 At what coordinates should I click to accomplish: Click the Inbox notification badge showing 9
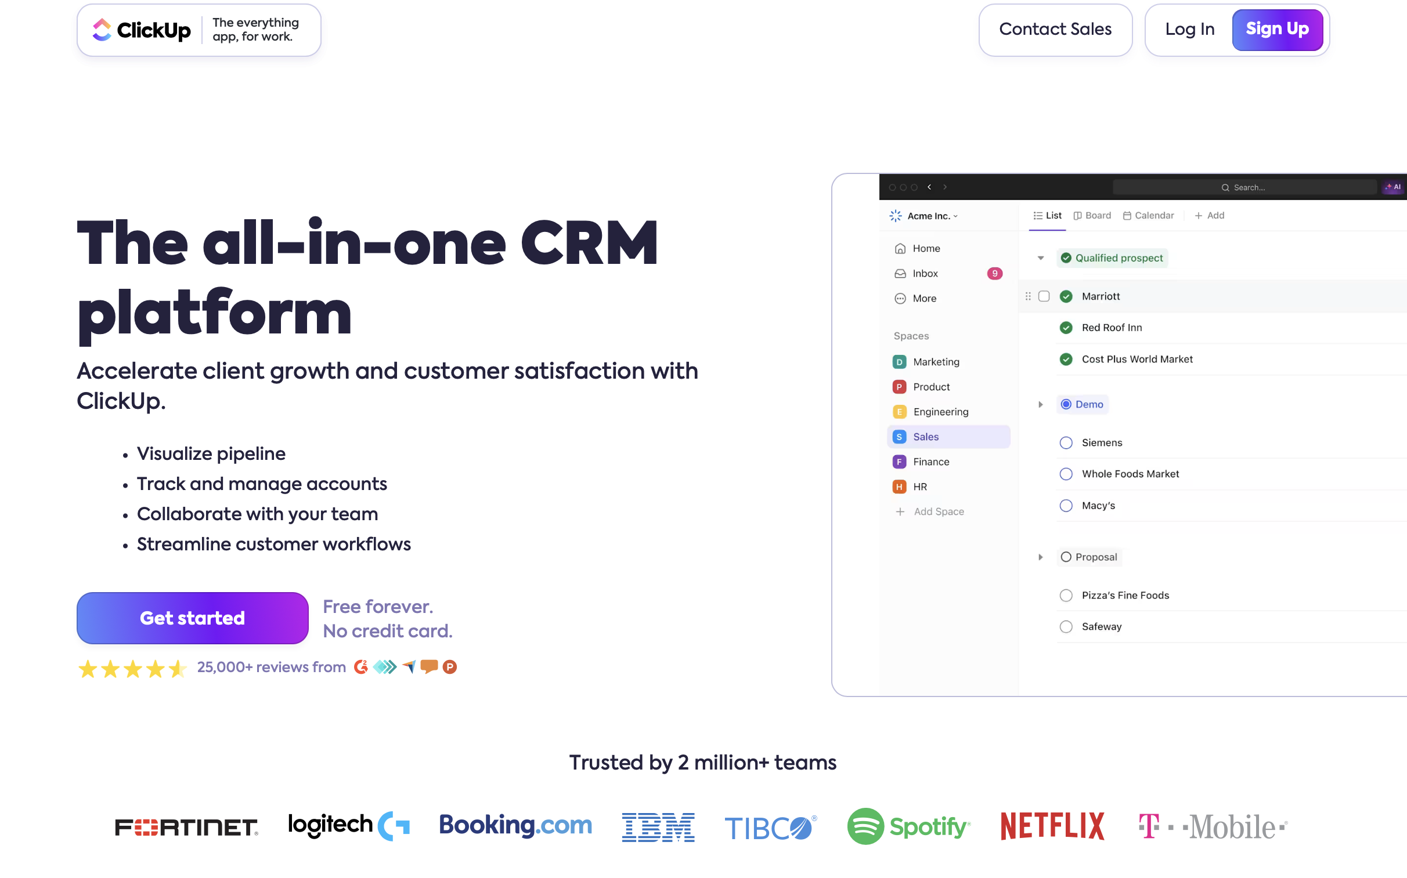[x=994, y=274]
